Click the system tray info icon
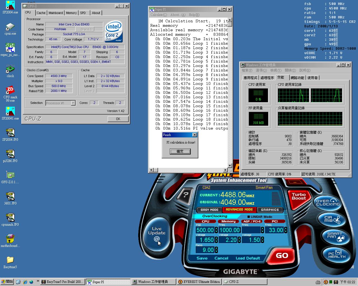 326,282
